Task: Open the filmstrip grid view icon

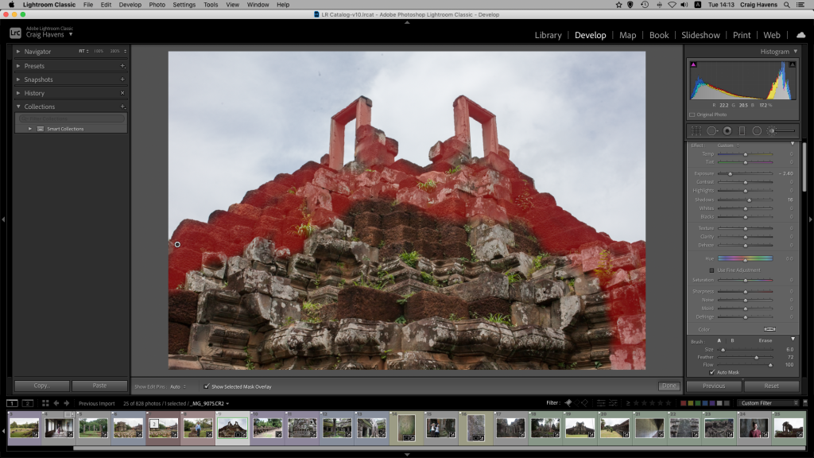Action: click(x=45, y=403)
